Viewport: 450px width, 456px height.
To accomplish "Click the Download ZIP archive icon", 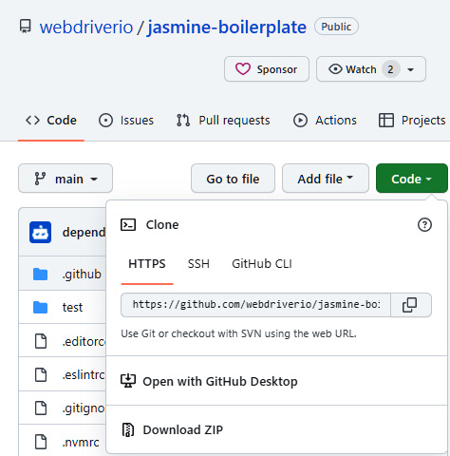I will coord(128,429).
